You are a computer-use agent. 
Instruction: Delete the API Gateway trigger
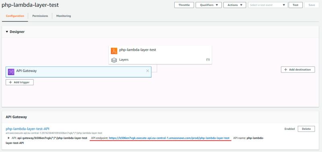[306, 129]
